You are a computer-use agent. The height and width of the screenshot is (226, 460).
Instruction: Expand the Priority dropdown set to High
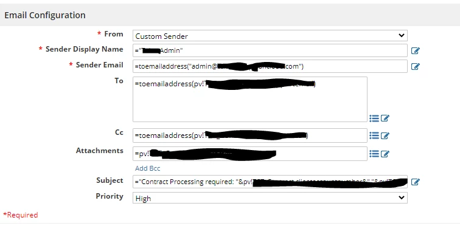(x=270, y=198)
